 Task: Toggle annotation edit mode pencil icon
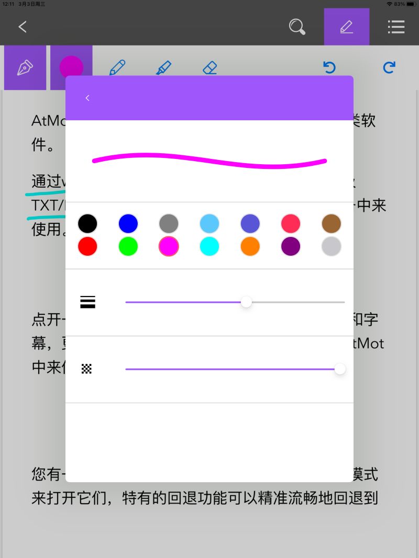(x=346, y=27)
